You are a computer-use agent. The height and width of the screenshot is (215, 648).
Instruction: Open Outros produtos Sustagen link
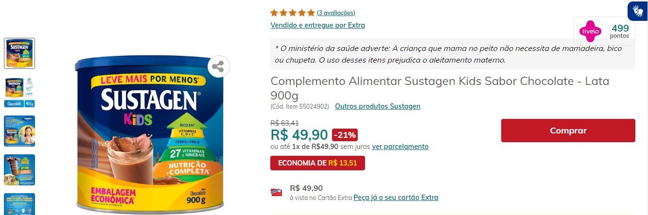pos(378,106)
